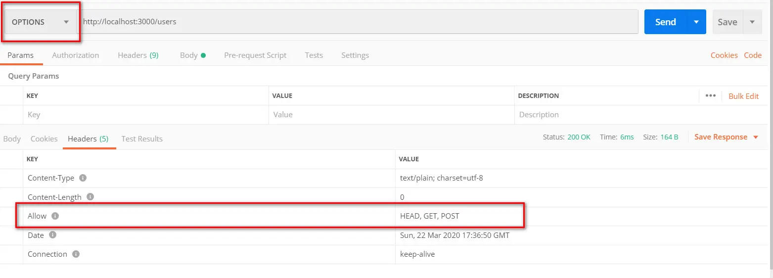The image size is (773, 278).
Task: Open the request Body tab
Action: pos(193,55)
